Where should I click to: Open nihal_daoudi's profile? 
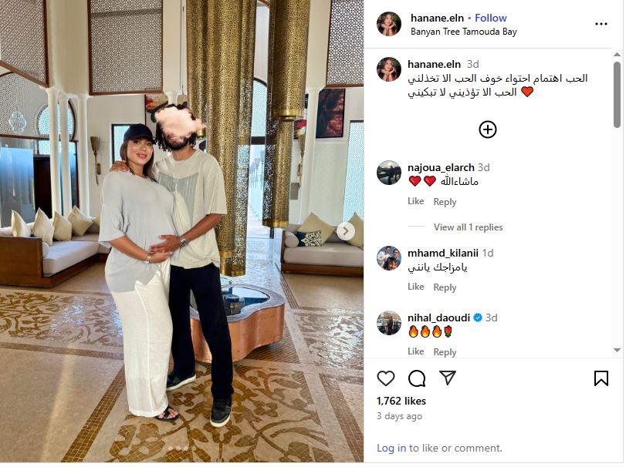coord(438,317)
